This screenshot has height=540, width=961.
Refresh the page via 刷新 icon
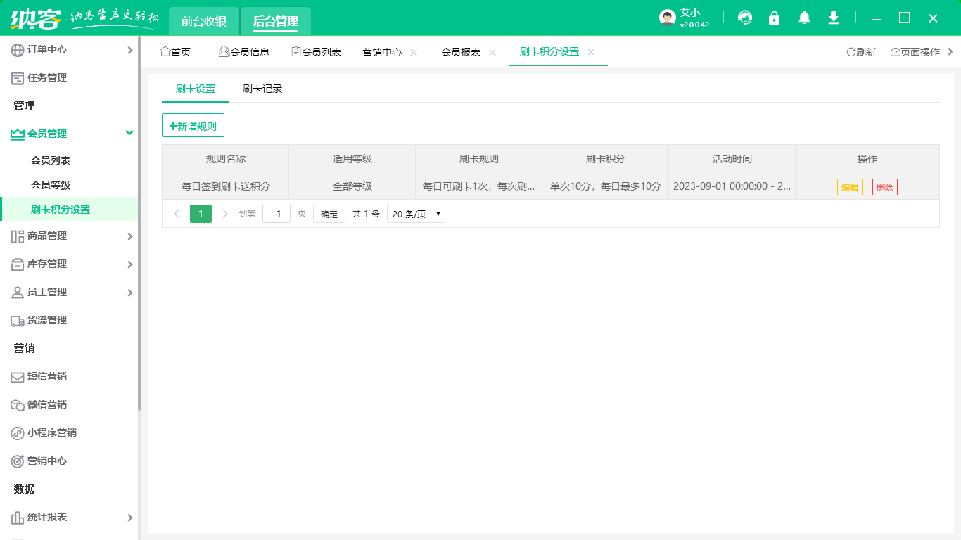coord(861,51)
